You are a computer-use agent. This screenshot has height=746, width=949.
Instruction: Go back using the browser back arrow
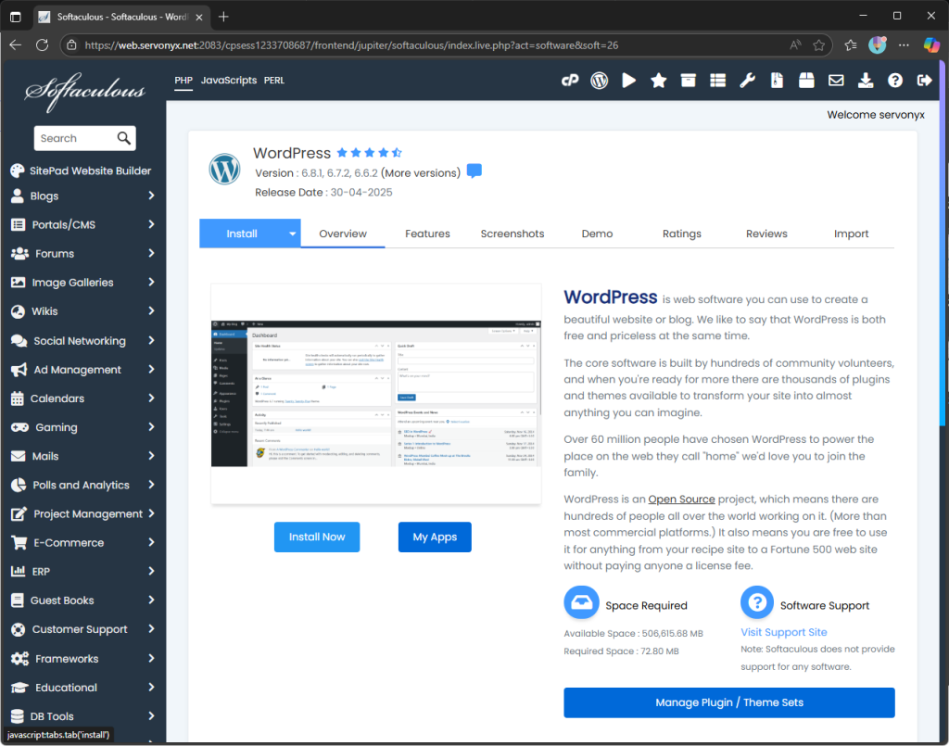pyautogui.click(x=15, y=45)
